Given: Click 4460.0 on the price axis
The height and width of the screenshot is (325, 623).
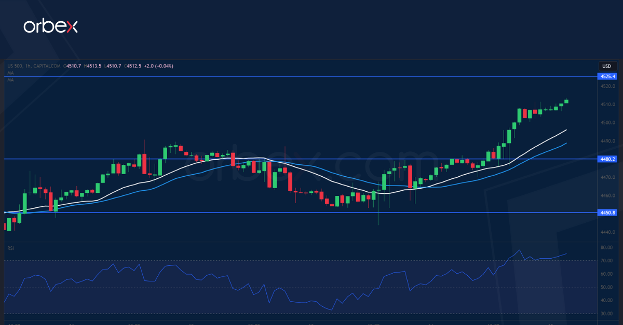Looking at the screenshot, I should [x=608, y=196].
